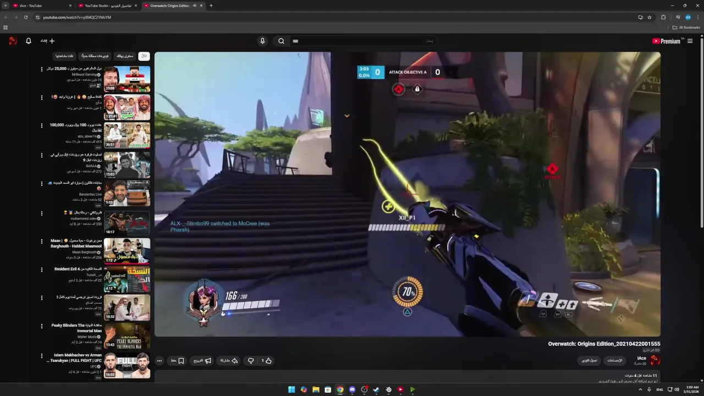Open options menu for BARAA video
This screenshot has width=704, height=396.
41,155
